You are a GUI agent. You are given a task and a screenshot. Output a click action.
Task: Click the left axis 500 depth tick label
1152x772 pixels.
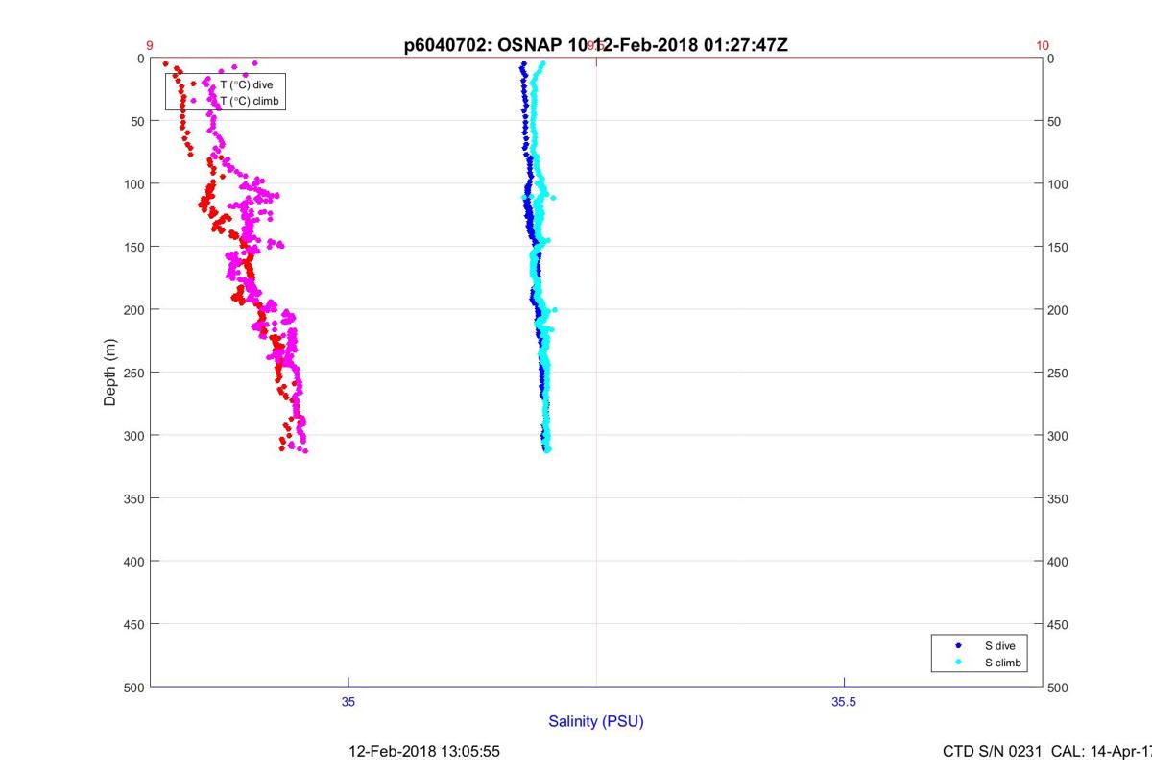133,688
